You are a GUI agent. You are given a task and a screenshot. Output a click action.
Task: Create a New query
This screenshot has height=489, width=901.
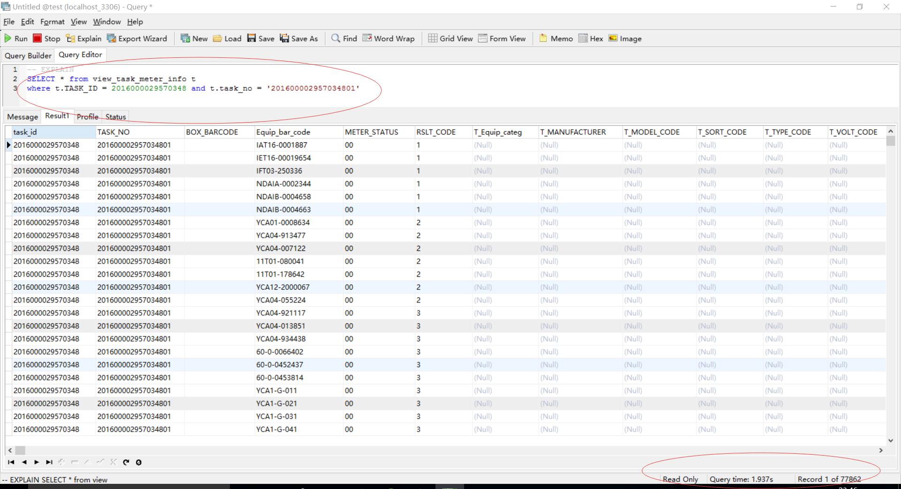coord(194,39)
